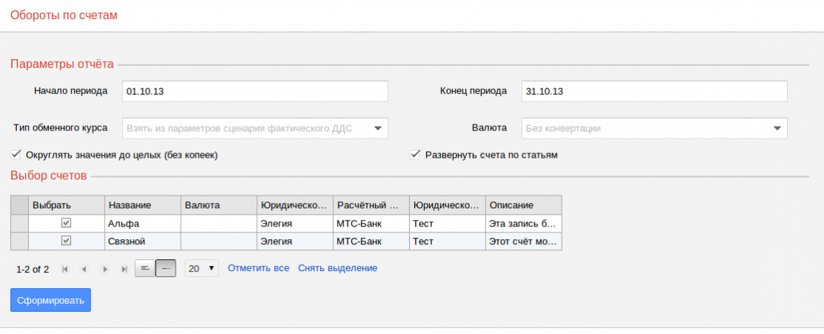Jump to last page of accounts table
The width and height of the screenshot is (824, 334).
point(124,269)
